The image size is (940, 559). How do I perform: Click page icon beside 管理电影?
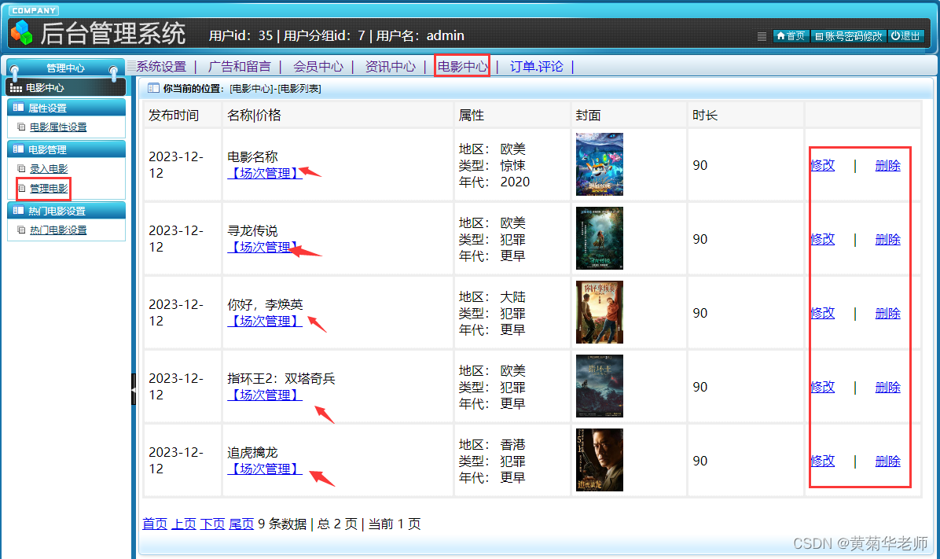tap(21, 189)
